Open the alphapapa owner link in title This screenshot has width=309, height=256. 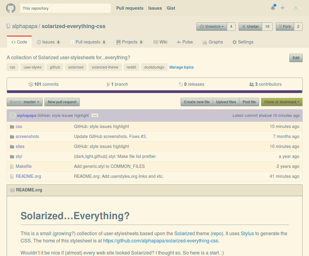click(x=25, y=26)
